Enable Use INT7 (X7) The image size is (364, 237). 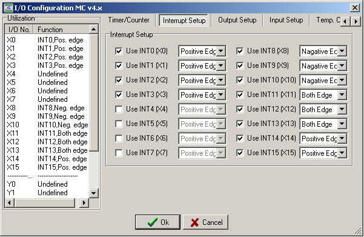click(x=119, y=153)
